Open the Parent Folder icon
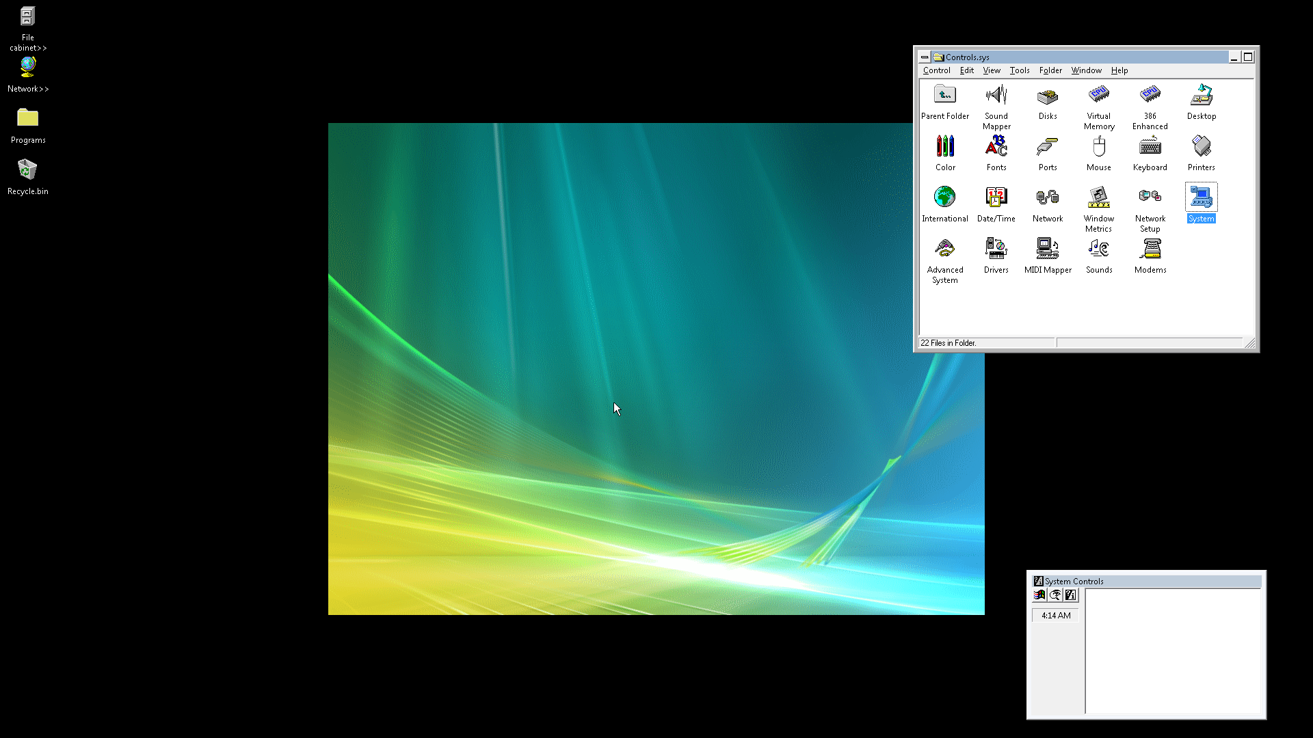Image resolution: width=1313 pixels, height=738 pixels. tap(944, 94)
